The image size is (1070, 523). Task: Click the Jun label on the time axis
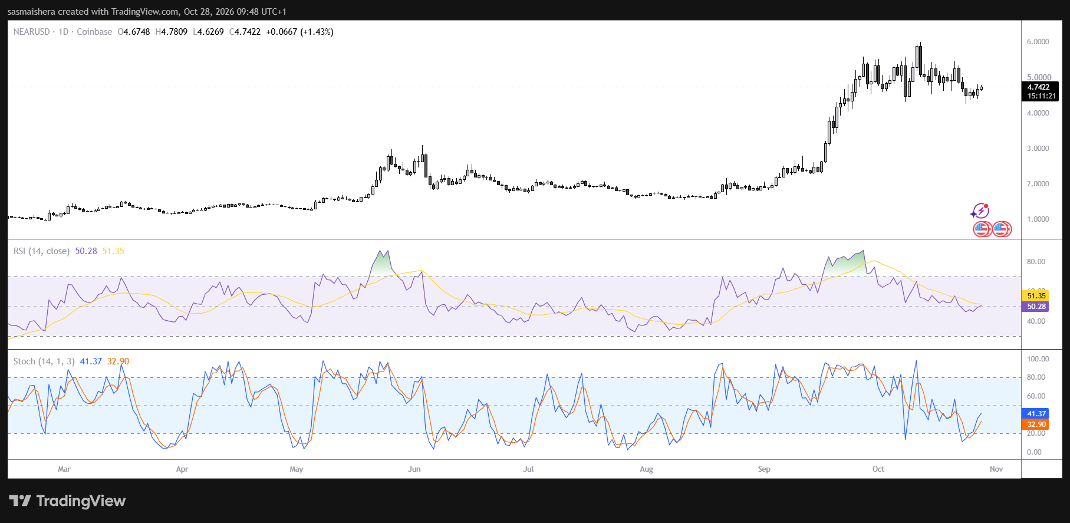pos(414,469)
